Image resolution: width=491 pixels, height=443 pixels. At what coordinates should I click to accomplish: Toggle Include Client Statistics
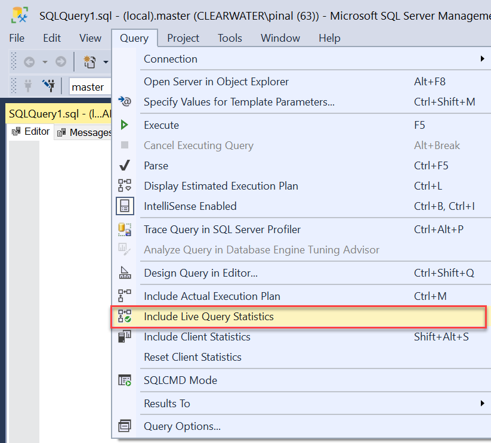click(301, 337)
